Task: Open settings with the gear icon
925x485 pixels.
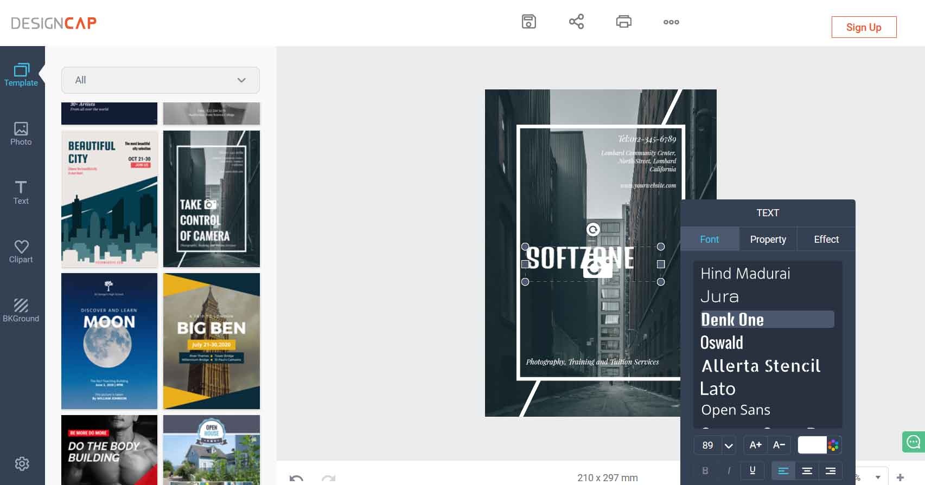Action: pos(22,464)
